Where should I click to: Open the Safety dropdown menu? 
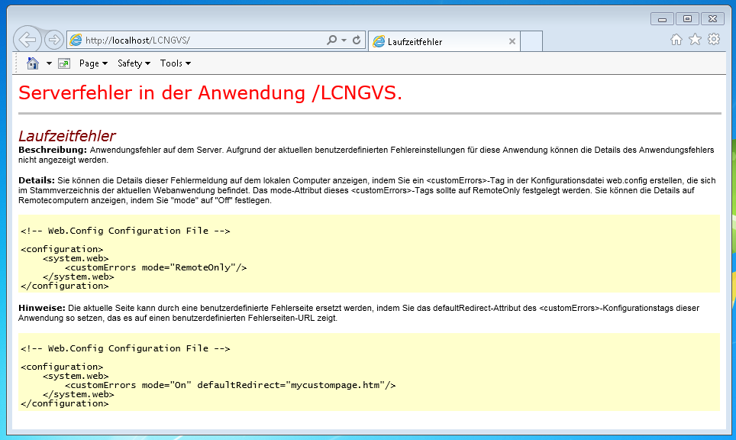pos(134,63)
